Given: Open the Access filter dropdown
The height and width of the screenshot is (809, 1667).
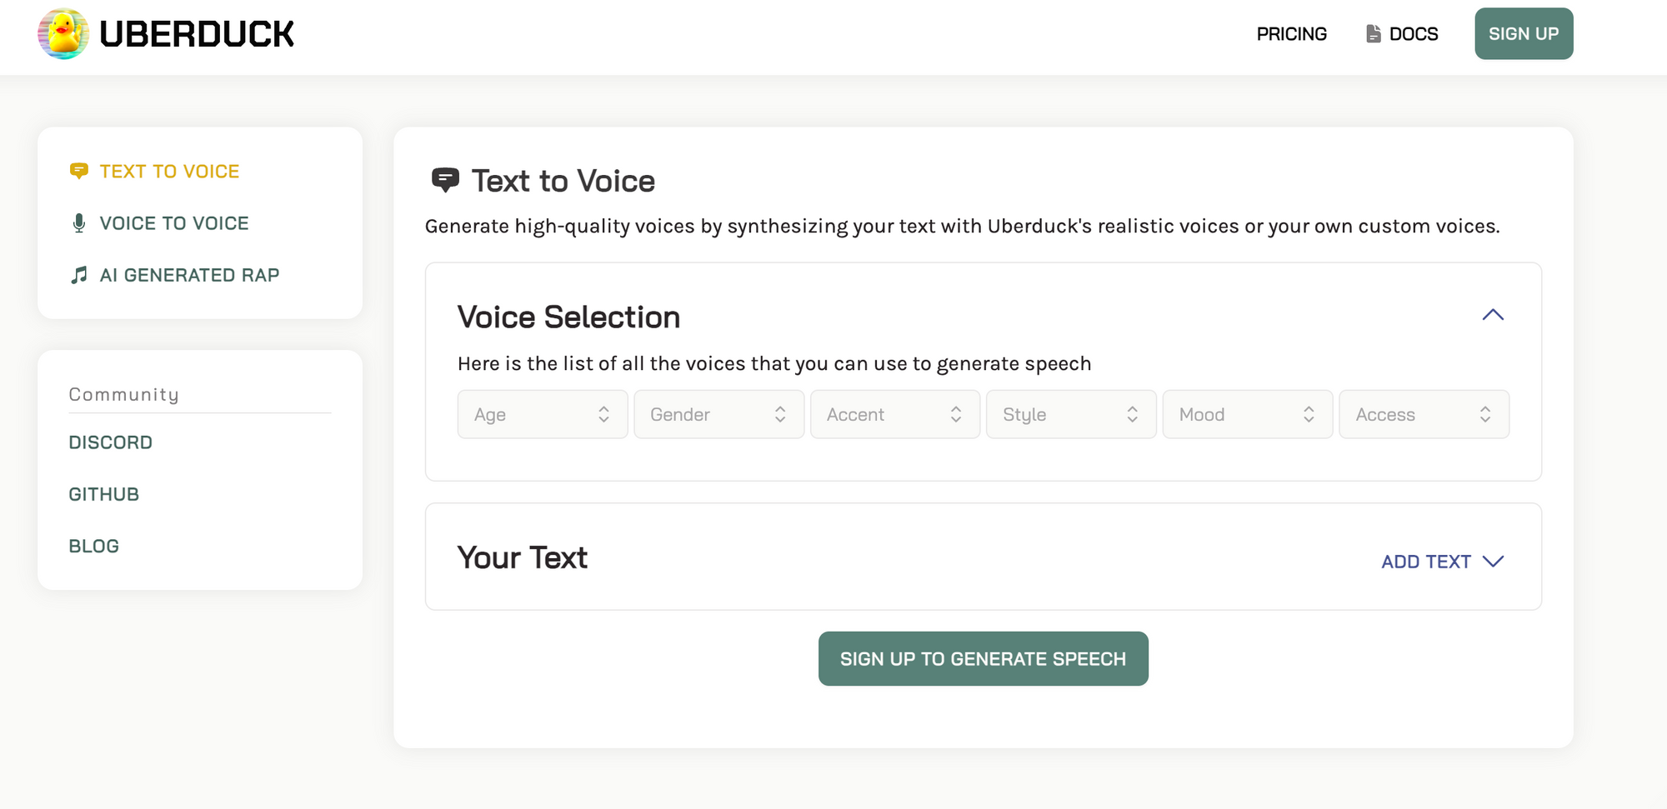Looking at the screenshot, I should 1423,414.
